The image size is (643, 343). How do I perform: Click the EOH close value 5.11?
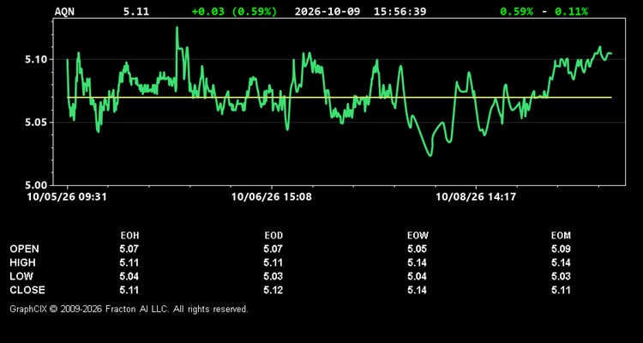coord(129,290)
